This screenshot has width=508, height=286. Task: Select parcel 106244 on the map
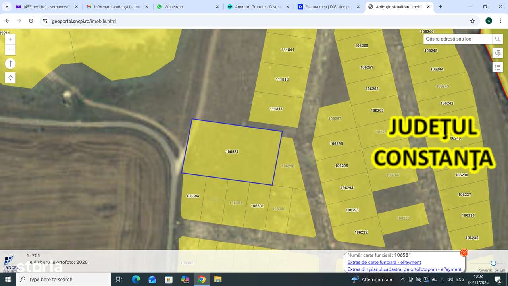[x=437, y=69]
